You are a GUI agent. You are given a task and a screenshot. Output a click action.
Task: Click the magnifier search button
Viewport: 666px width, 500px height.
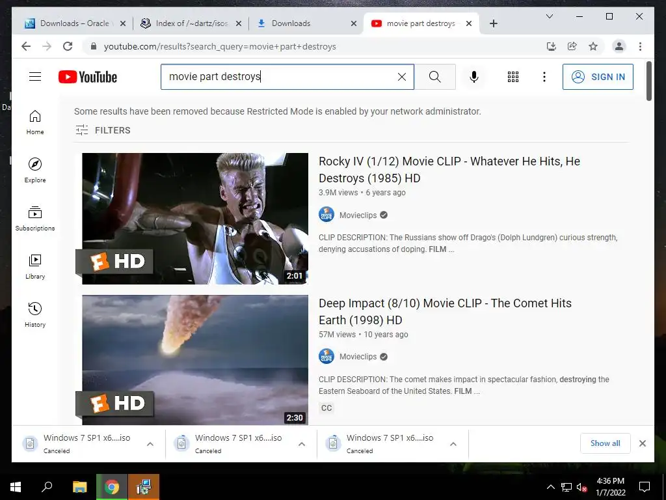coord(435,77)
